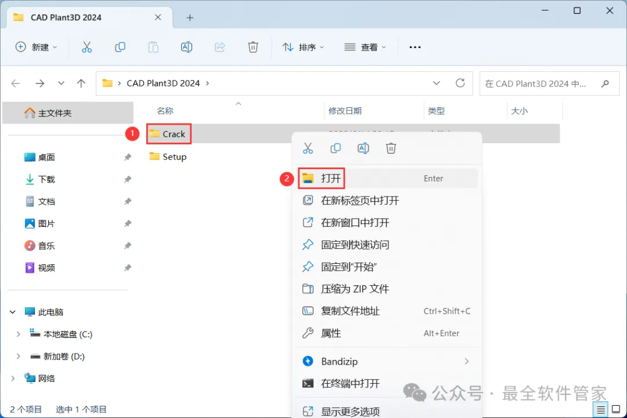The image size is (627, 418).
Task: Sort by 类型 column header
Action: tap(436, 111)
